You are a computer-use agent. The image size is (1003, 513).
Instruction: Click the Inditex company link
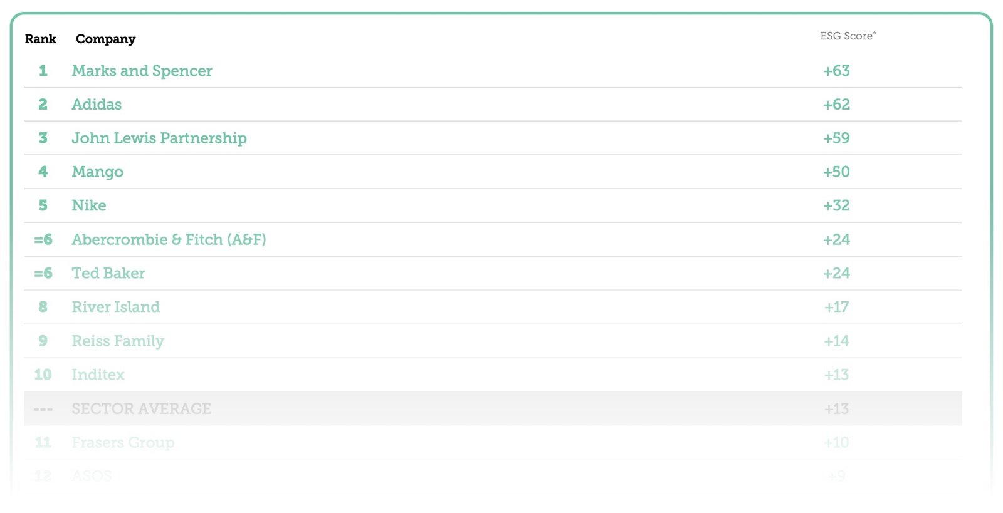pos(98,375)
